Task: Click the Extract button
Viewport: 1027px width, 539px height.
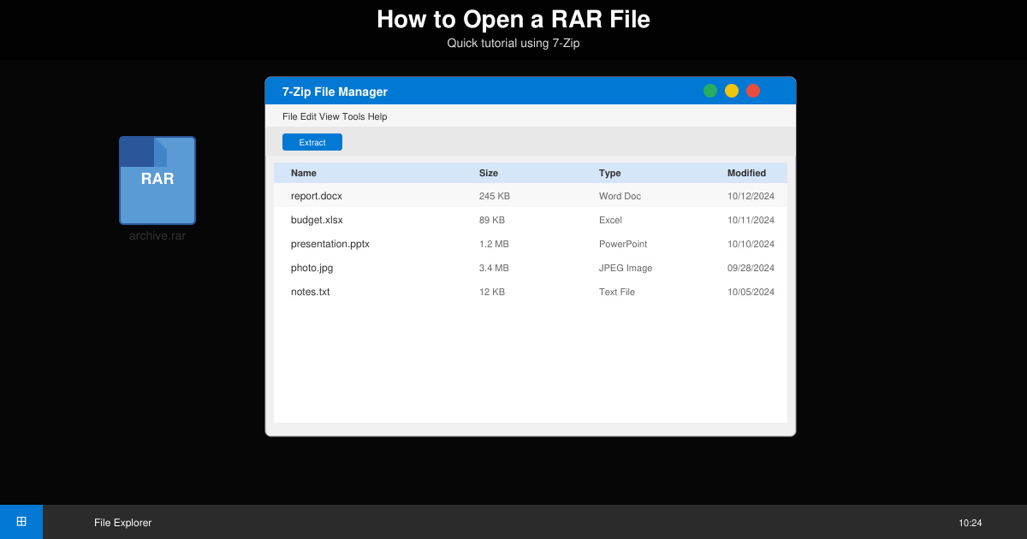Action: click(312, 142)
